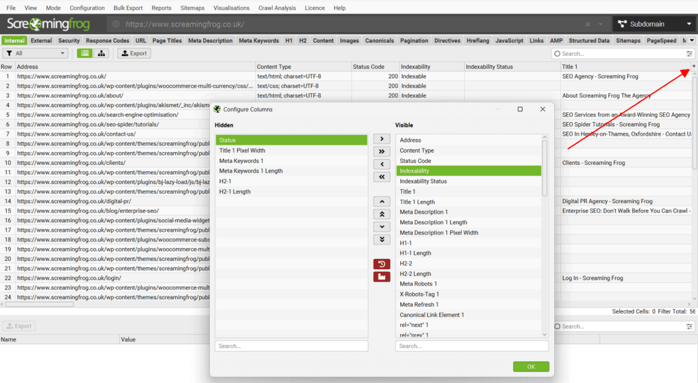Move selected column up one position
This screenshot has height=383, width=698.
[382, 202]
